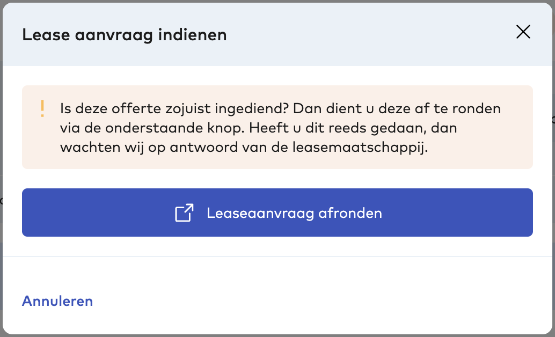Cancel via the Annuleren link

tap(57, 301)
